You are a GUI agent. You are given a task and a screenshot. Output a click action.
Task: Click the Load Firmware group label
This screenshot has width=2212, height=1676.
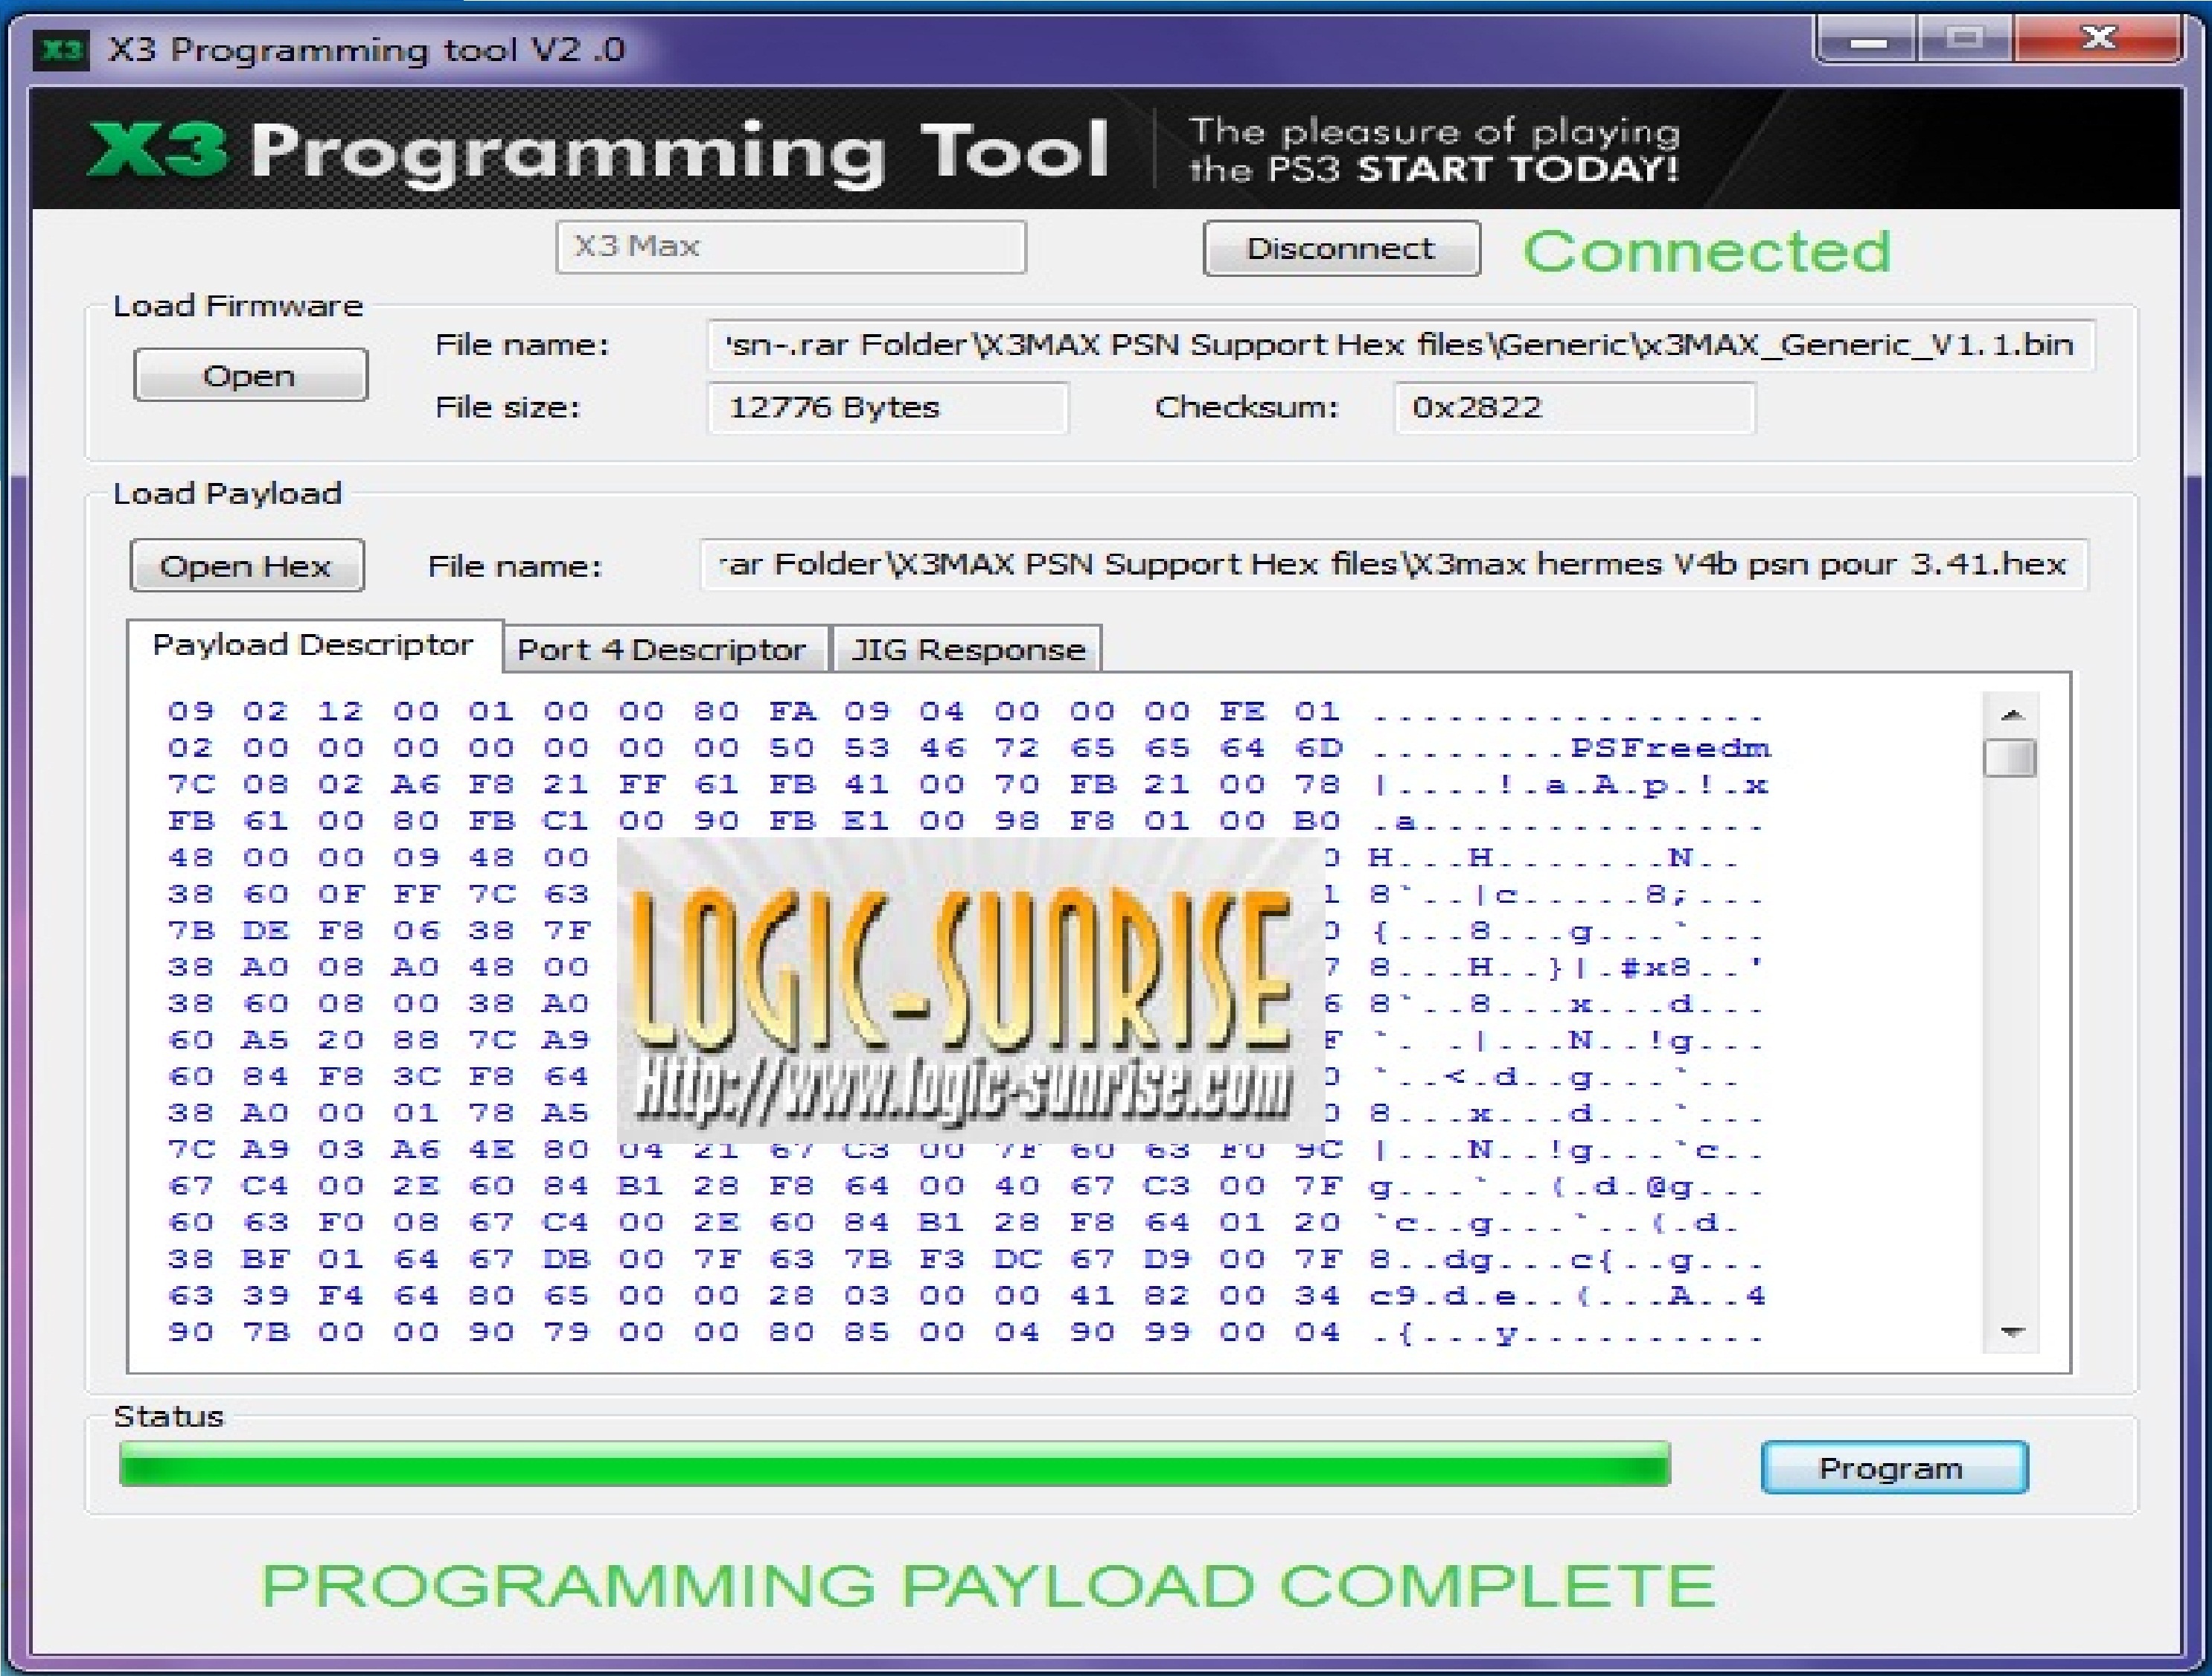coord(238,306)
